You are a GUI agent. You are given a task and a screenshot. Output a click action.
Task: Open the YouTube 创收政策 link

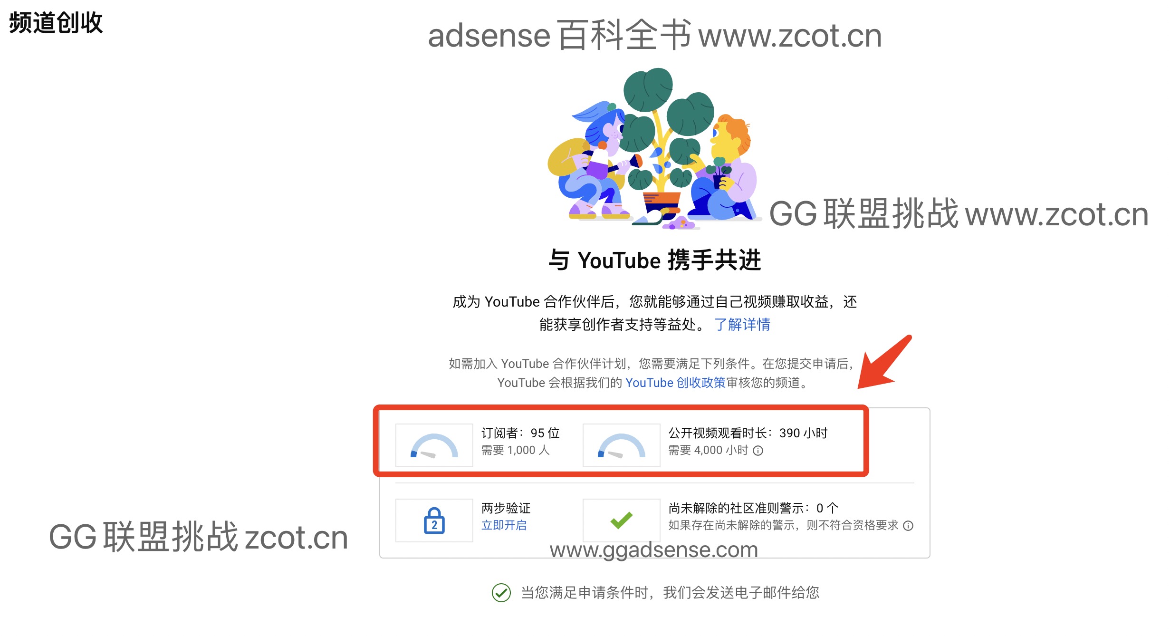(x=675, y=383)
